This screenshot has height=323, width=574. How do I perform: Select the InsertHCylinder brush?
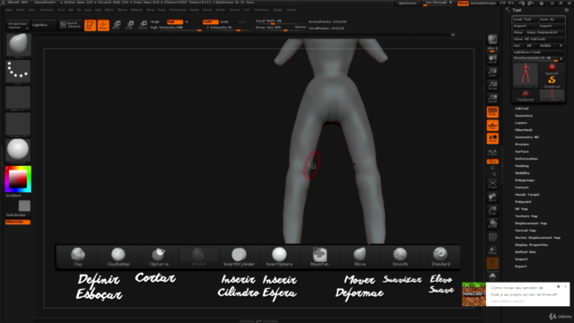239,257
